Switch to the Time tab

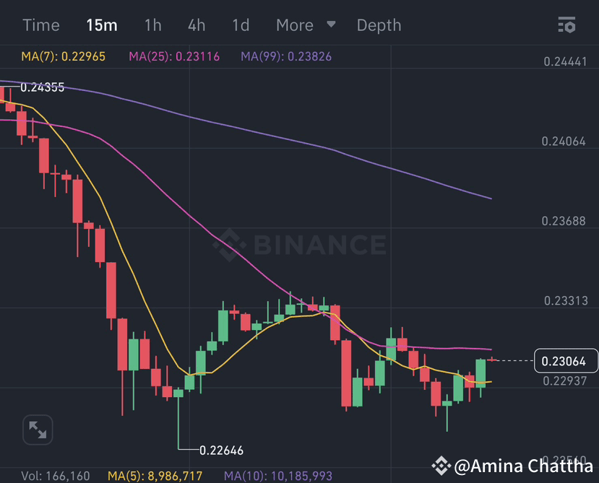point(40,25)
